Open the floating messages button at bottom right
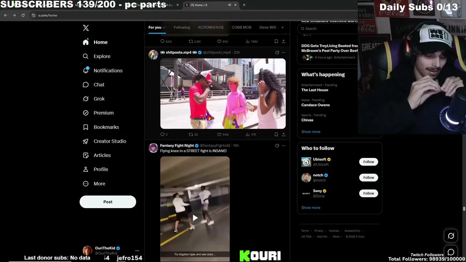466x262 pixels. [x=451, y=252]
